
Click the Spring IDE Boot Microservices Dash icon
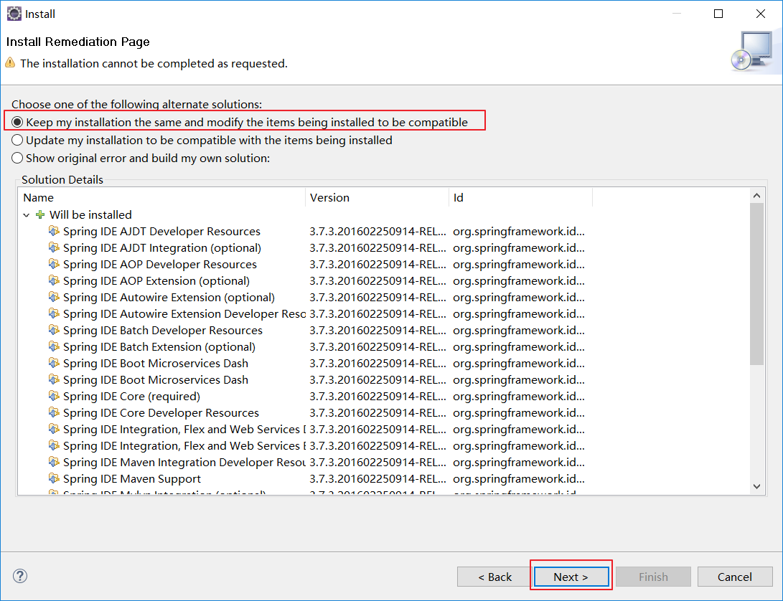[x=55, y=363]
